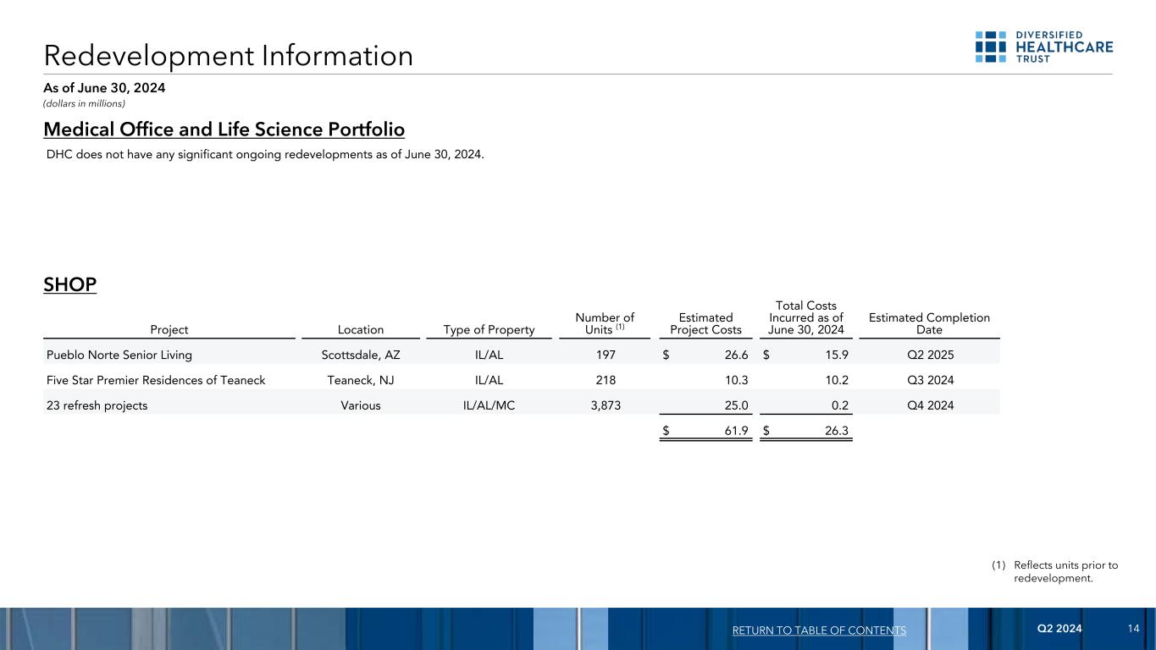Click the Type of Property column header
The image size is (1156, 650).
coord(489,330)
